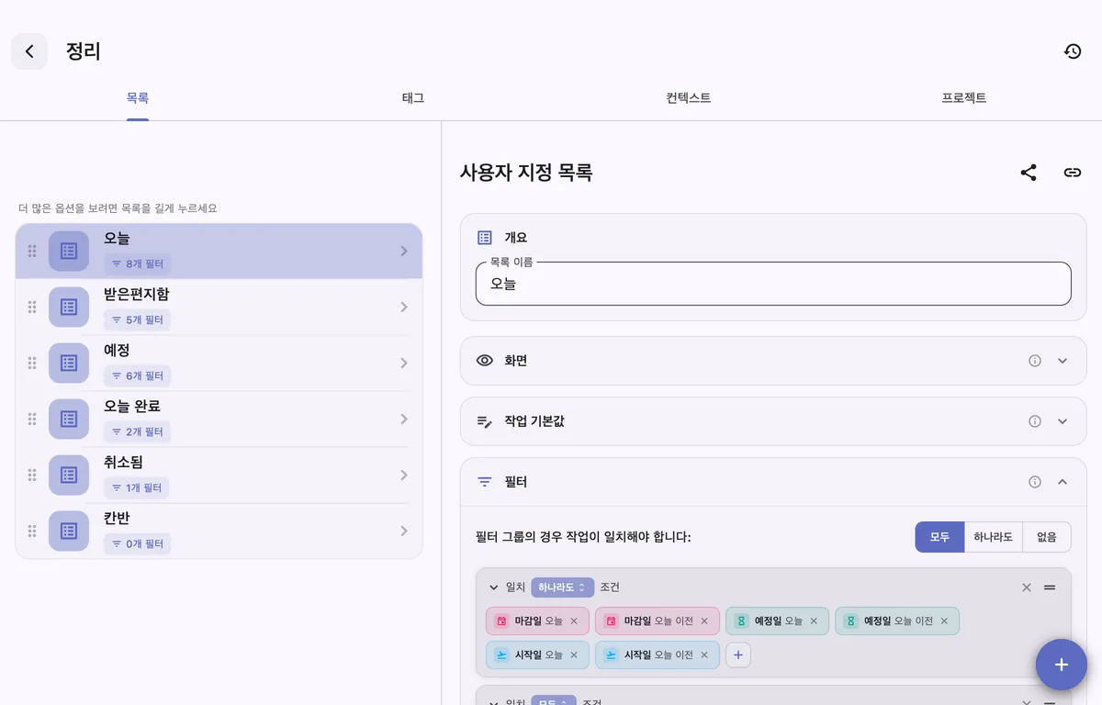The image size is (1102, 705).
Task: Open the 예정 list via its chevron
Action: 404,363
